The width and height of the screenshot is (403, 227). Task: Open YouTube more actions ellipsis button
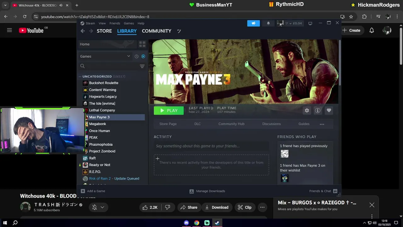tap(262, 207)
